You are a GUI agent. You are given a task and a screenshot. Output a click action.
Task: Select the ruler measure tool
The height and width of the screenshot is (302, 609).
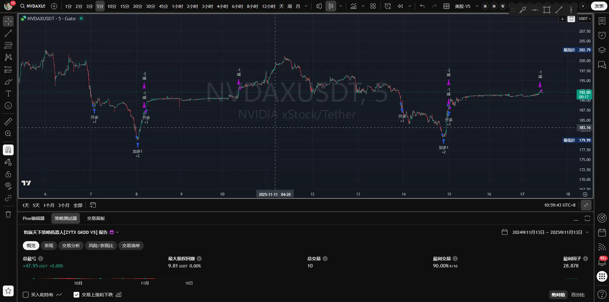coord(8,121)
